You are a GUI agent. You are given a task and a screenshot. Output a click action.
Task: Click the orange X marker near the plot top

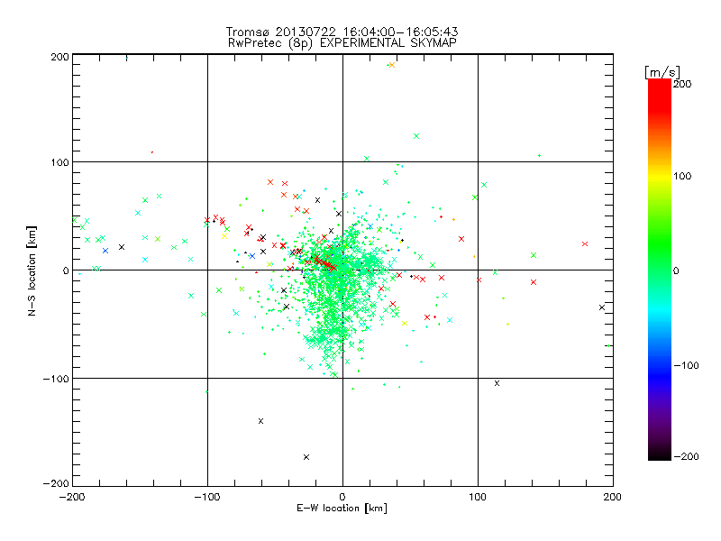coord(392,65)
